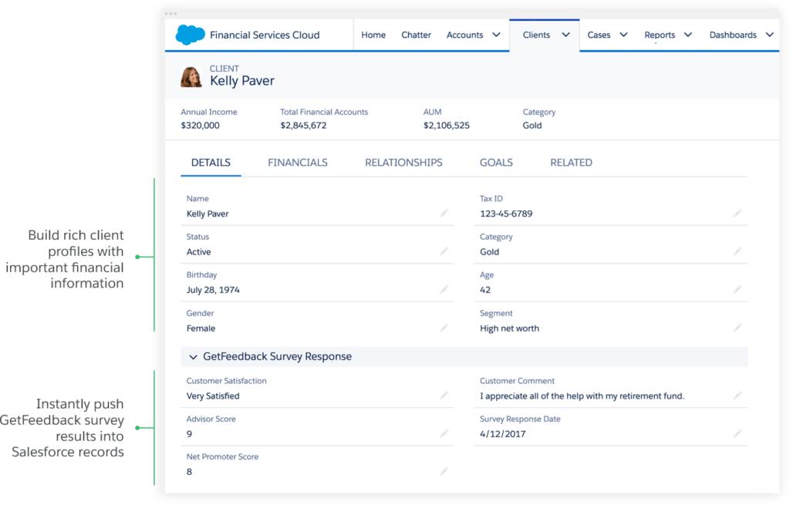Click the Annual Income value $320,000
Screen dimensions: 790x505
200,126
